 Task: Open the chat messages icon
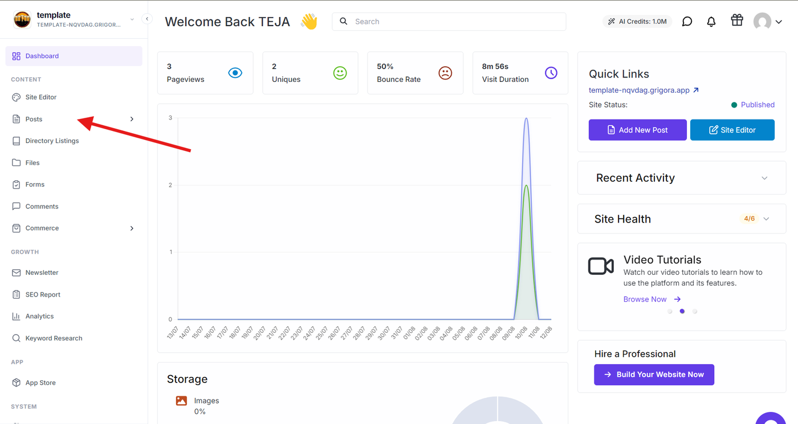coord(687,22)
